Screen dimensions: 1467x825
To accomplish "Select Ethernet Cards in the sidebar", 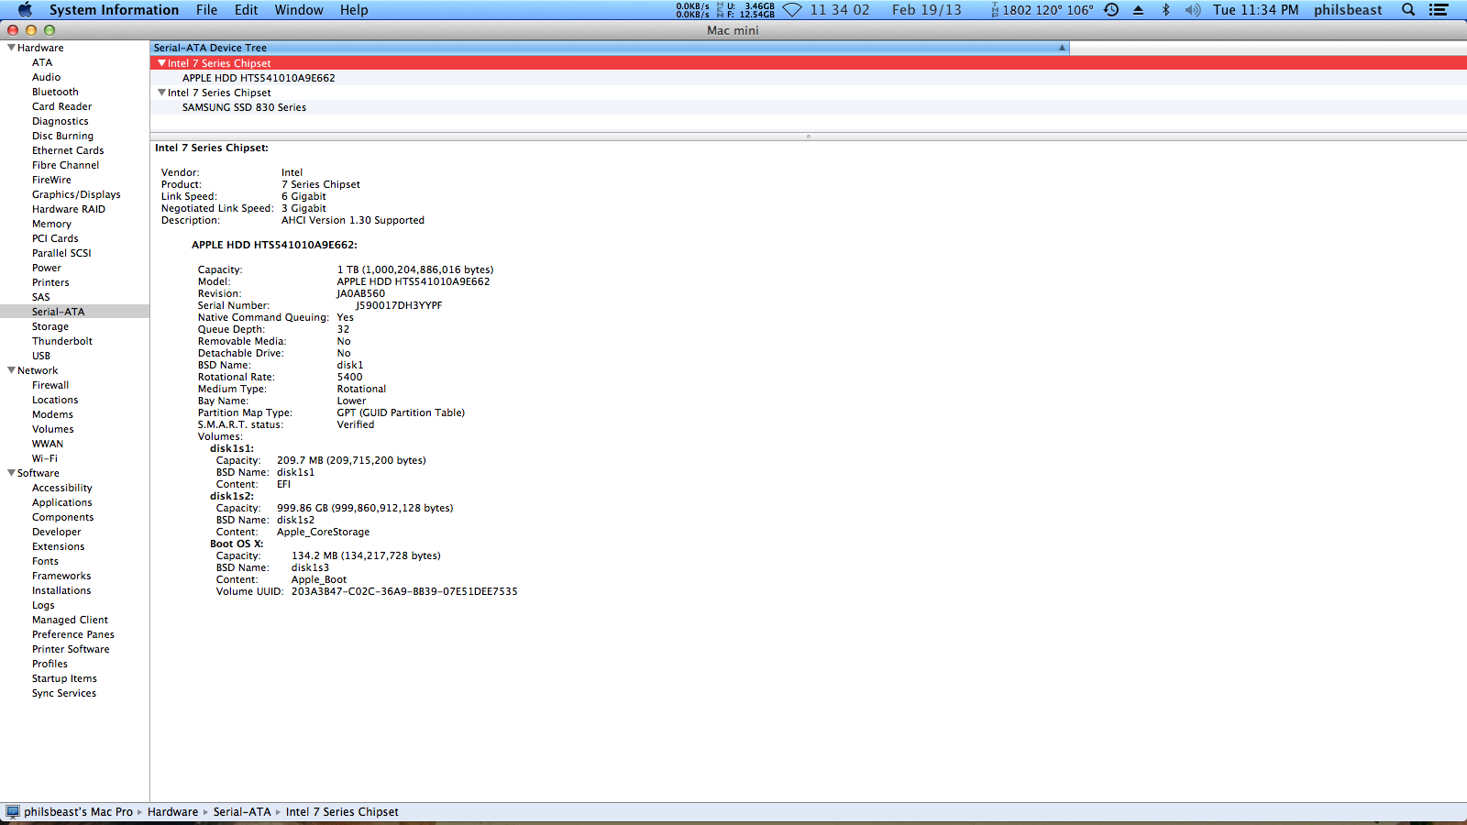I will click(68, 150).
